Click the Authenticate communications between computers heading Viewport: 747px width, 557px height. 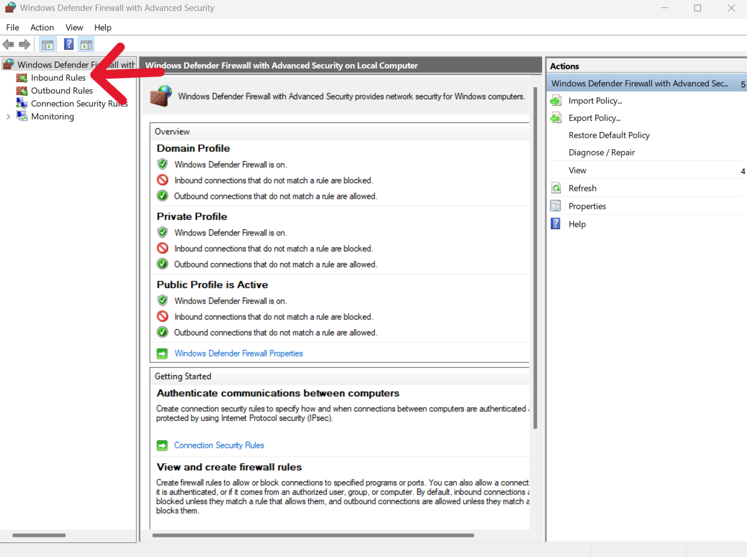point(278,393)
